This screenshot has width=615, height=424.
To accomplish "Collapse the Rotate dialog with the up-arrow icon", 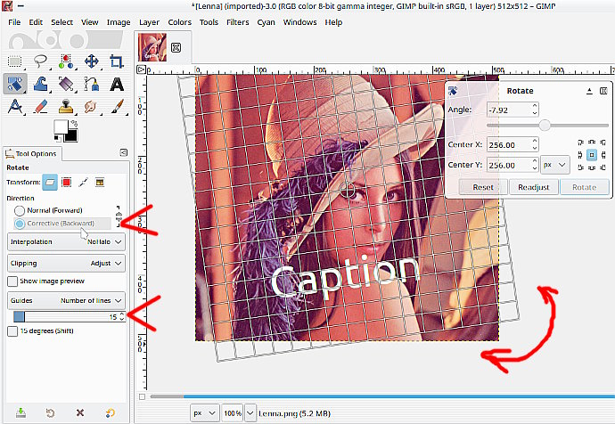I will (589, 91).
